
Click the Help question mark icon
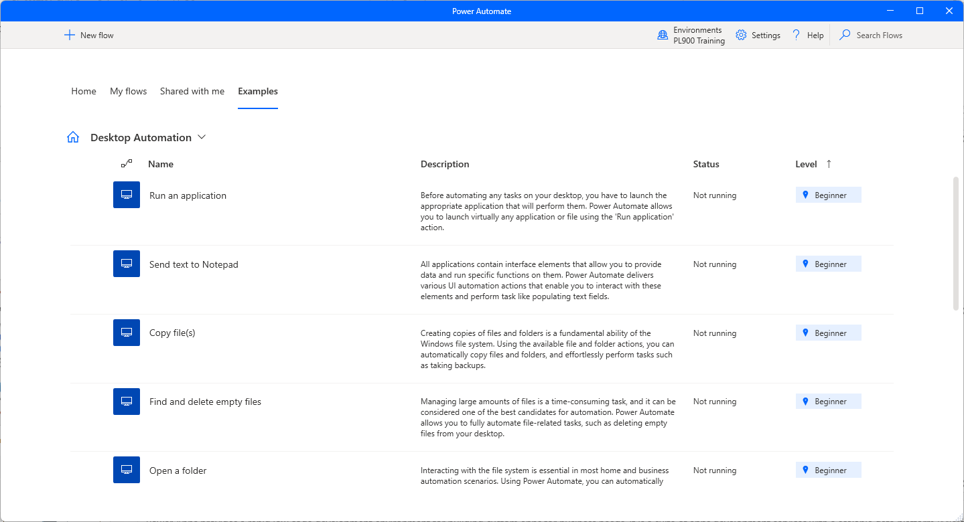point(797,35)
